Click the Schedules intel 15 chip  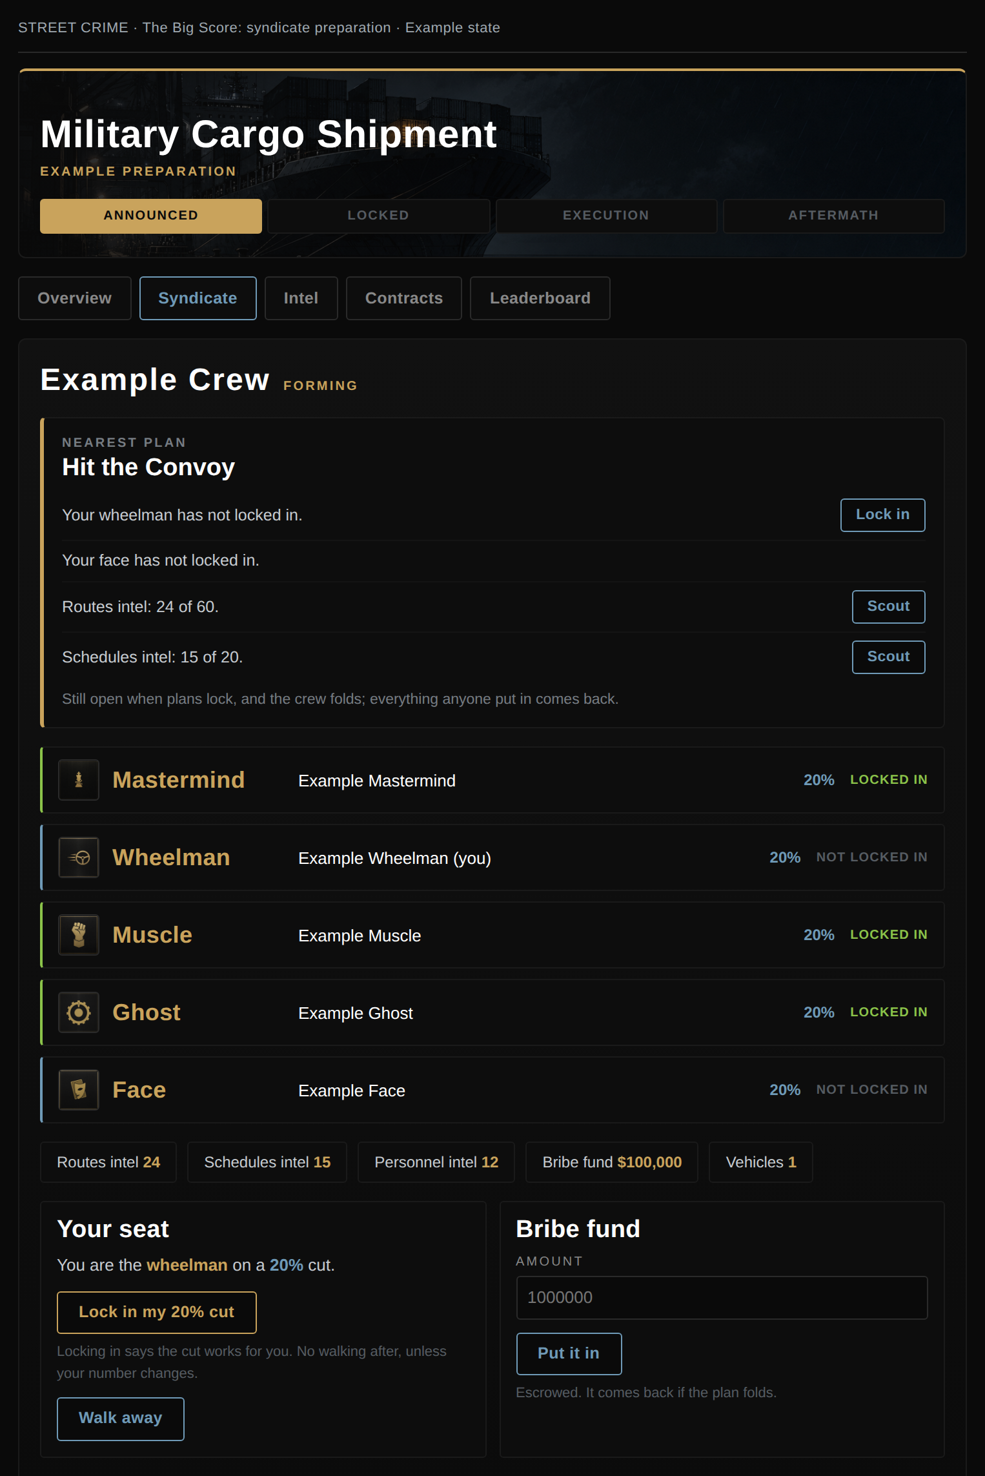click(267, 1162)
